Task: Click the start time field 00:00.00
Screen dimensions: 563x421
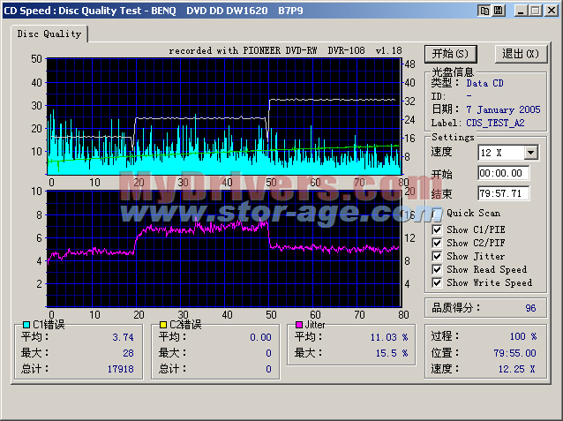Action: pos(503,174)
